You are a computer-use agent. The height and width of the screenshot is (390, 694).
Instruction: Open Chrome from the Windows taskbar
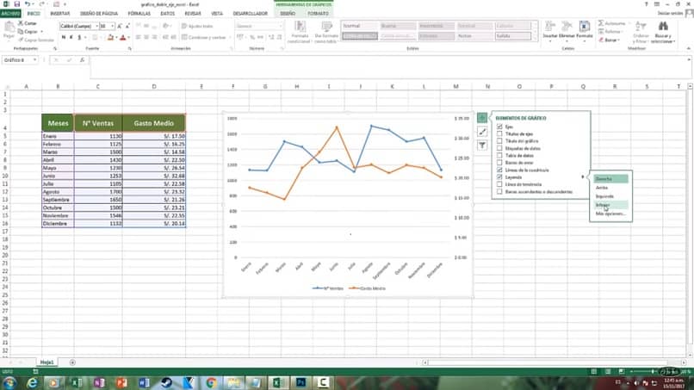211,382
